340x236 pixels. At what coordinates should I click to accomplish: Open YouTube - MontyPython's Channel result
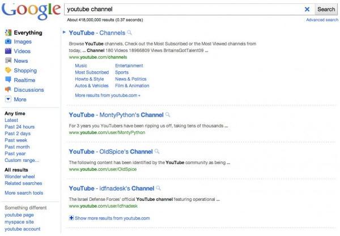116,115
